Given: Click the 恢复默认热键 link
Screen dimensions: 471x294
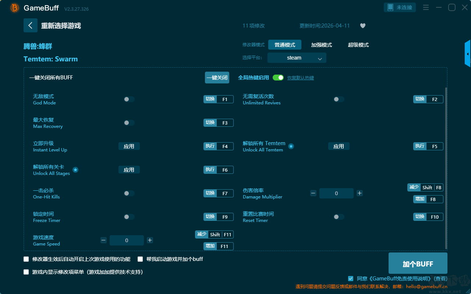Looking at the screenshot, I should pos(301,78).
